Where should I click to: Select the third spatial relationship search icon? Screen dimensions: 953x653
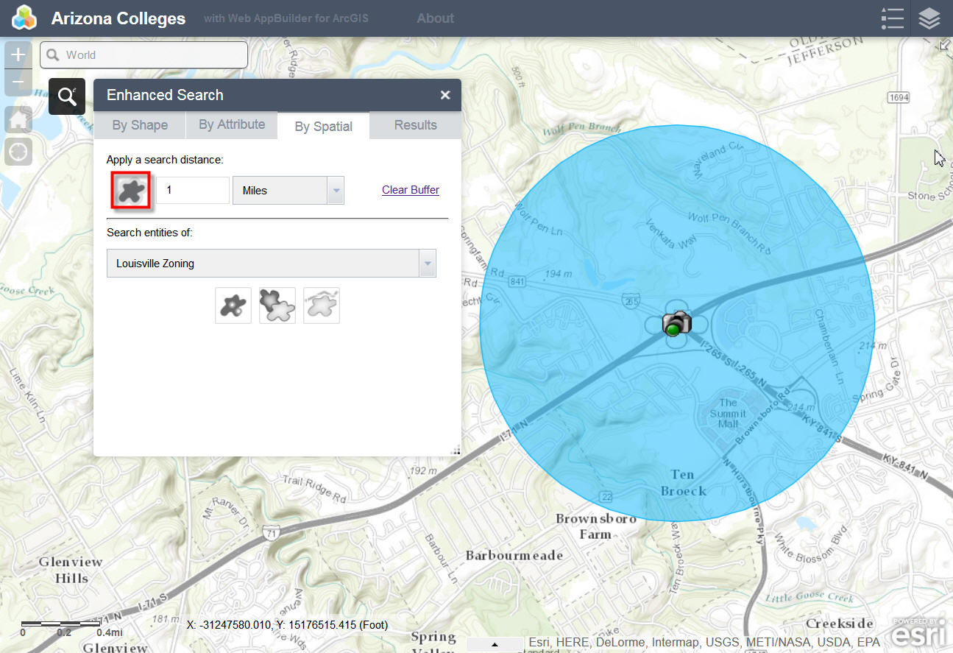point(322,306)
